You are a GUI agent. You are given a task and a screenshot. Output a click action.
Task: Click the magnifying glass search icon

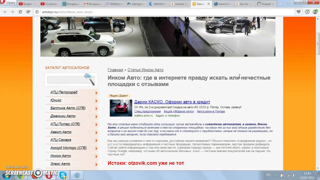89,79
